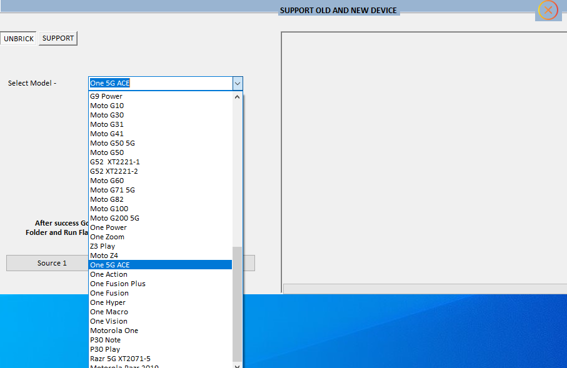Pick One Zoom from the list

160,237
